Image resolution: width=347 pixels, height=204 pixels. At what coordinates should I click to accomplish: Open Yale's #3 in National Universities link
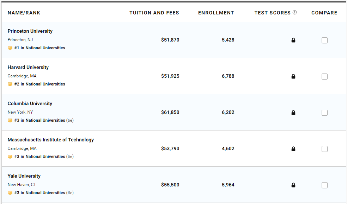(x=39, y=193)
